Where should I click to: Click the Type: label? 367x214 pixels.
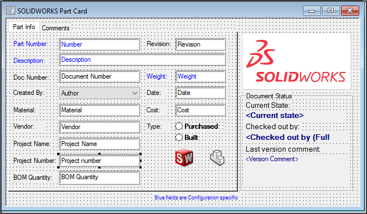coord(154,126)
